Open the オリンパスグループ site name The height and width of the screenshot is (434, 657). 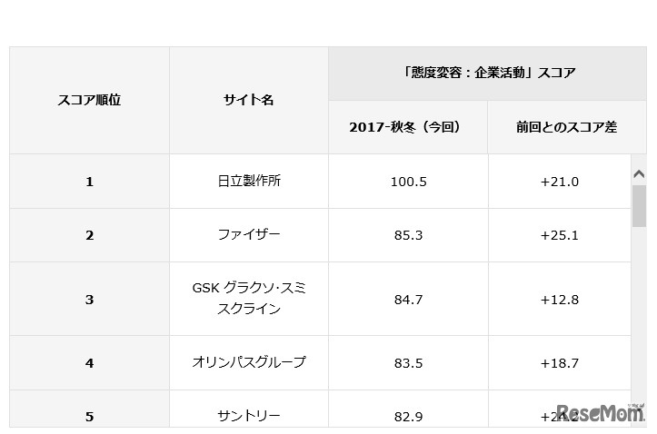[248, 362]
